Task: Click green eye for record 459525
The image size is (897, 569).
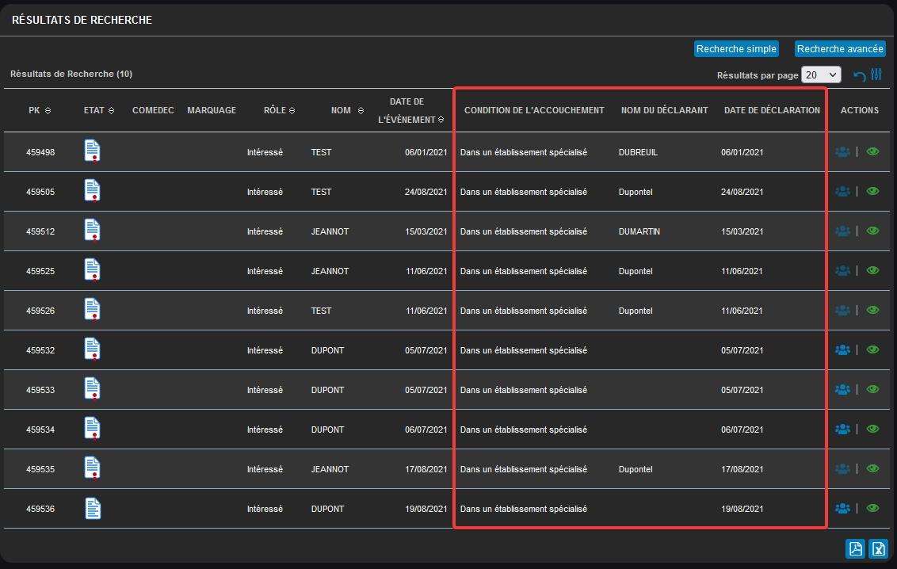Action: [872, 270]
